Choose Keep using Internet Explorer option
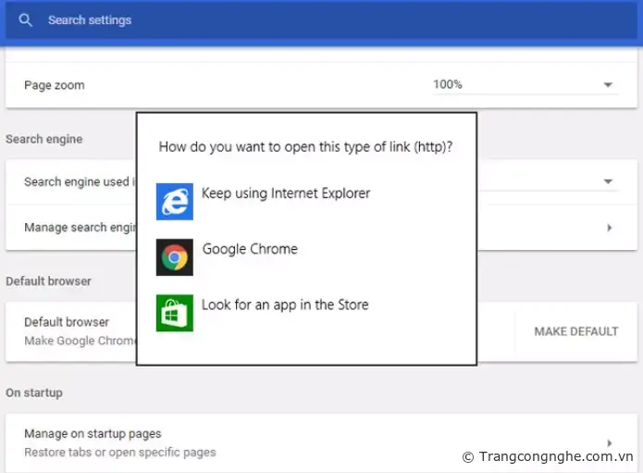This screenshot has height=473, width=643. click(x=286, y=193)
